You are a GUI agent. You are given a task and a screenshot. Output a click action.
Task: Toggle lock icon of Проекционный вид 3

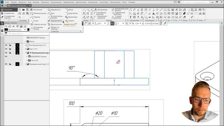click(10, 64)
